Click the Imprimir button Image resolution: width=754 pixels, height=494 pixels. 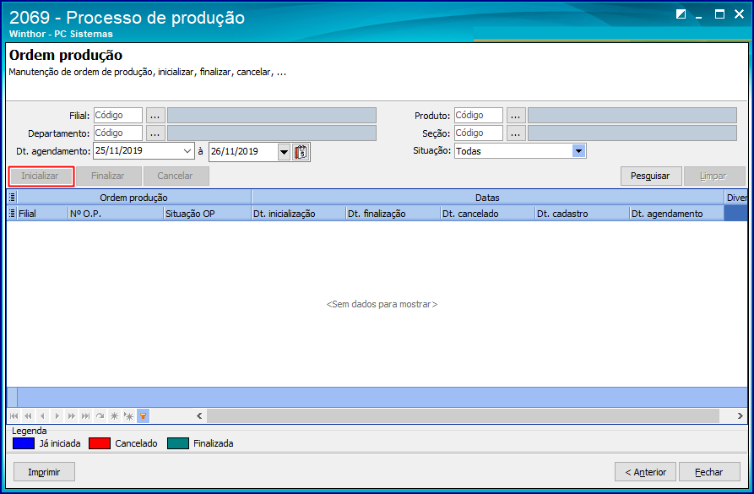pyautogui.click(x=44, y=472)
